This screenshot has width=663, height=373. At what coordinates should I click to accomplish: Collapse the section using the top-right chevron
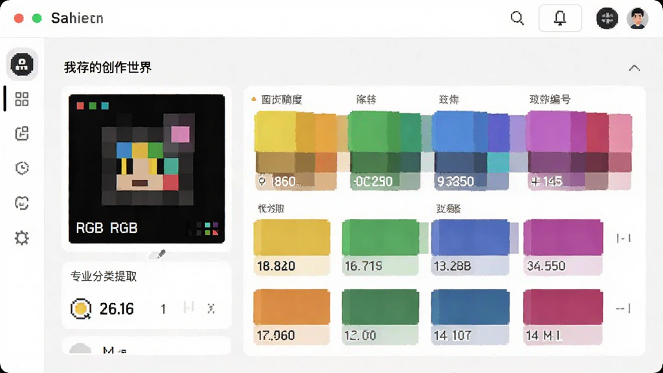click(x=635, y=68)
